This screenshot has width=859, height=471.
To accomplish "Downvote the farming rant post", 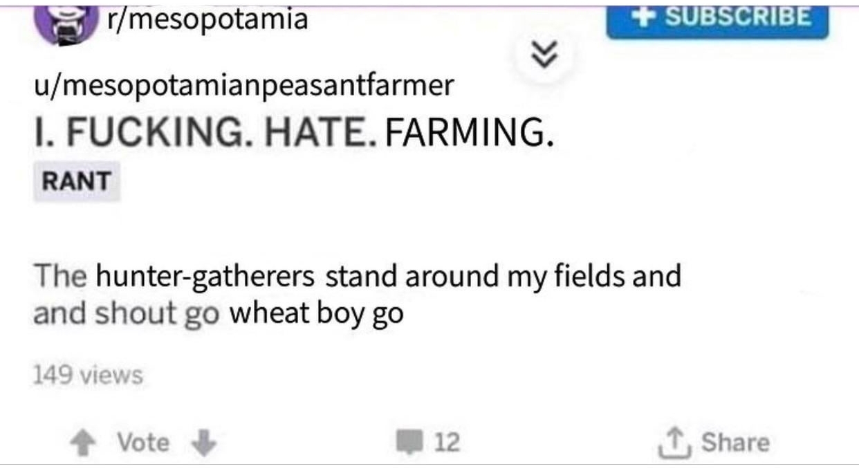I will 203,443.
